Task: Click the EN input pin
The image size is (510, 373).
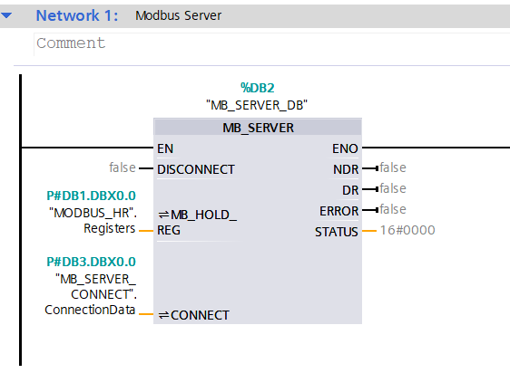Action: (165, 148)
